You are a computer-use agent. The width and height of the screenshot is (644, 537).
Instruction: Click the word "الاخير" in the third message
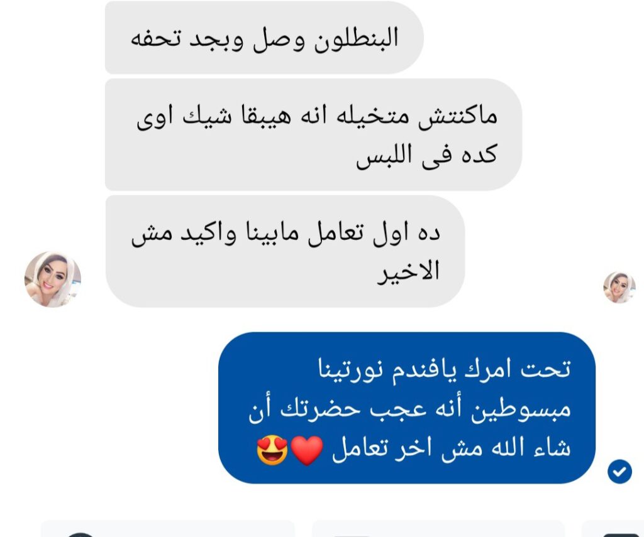click(409, 271)
